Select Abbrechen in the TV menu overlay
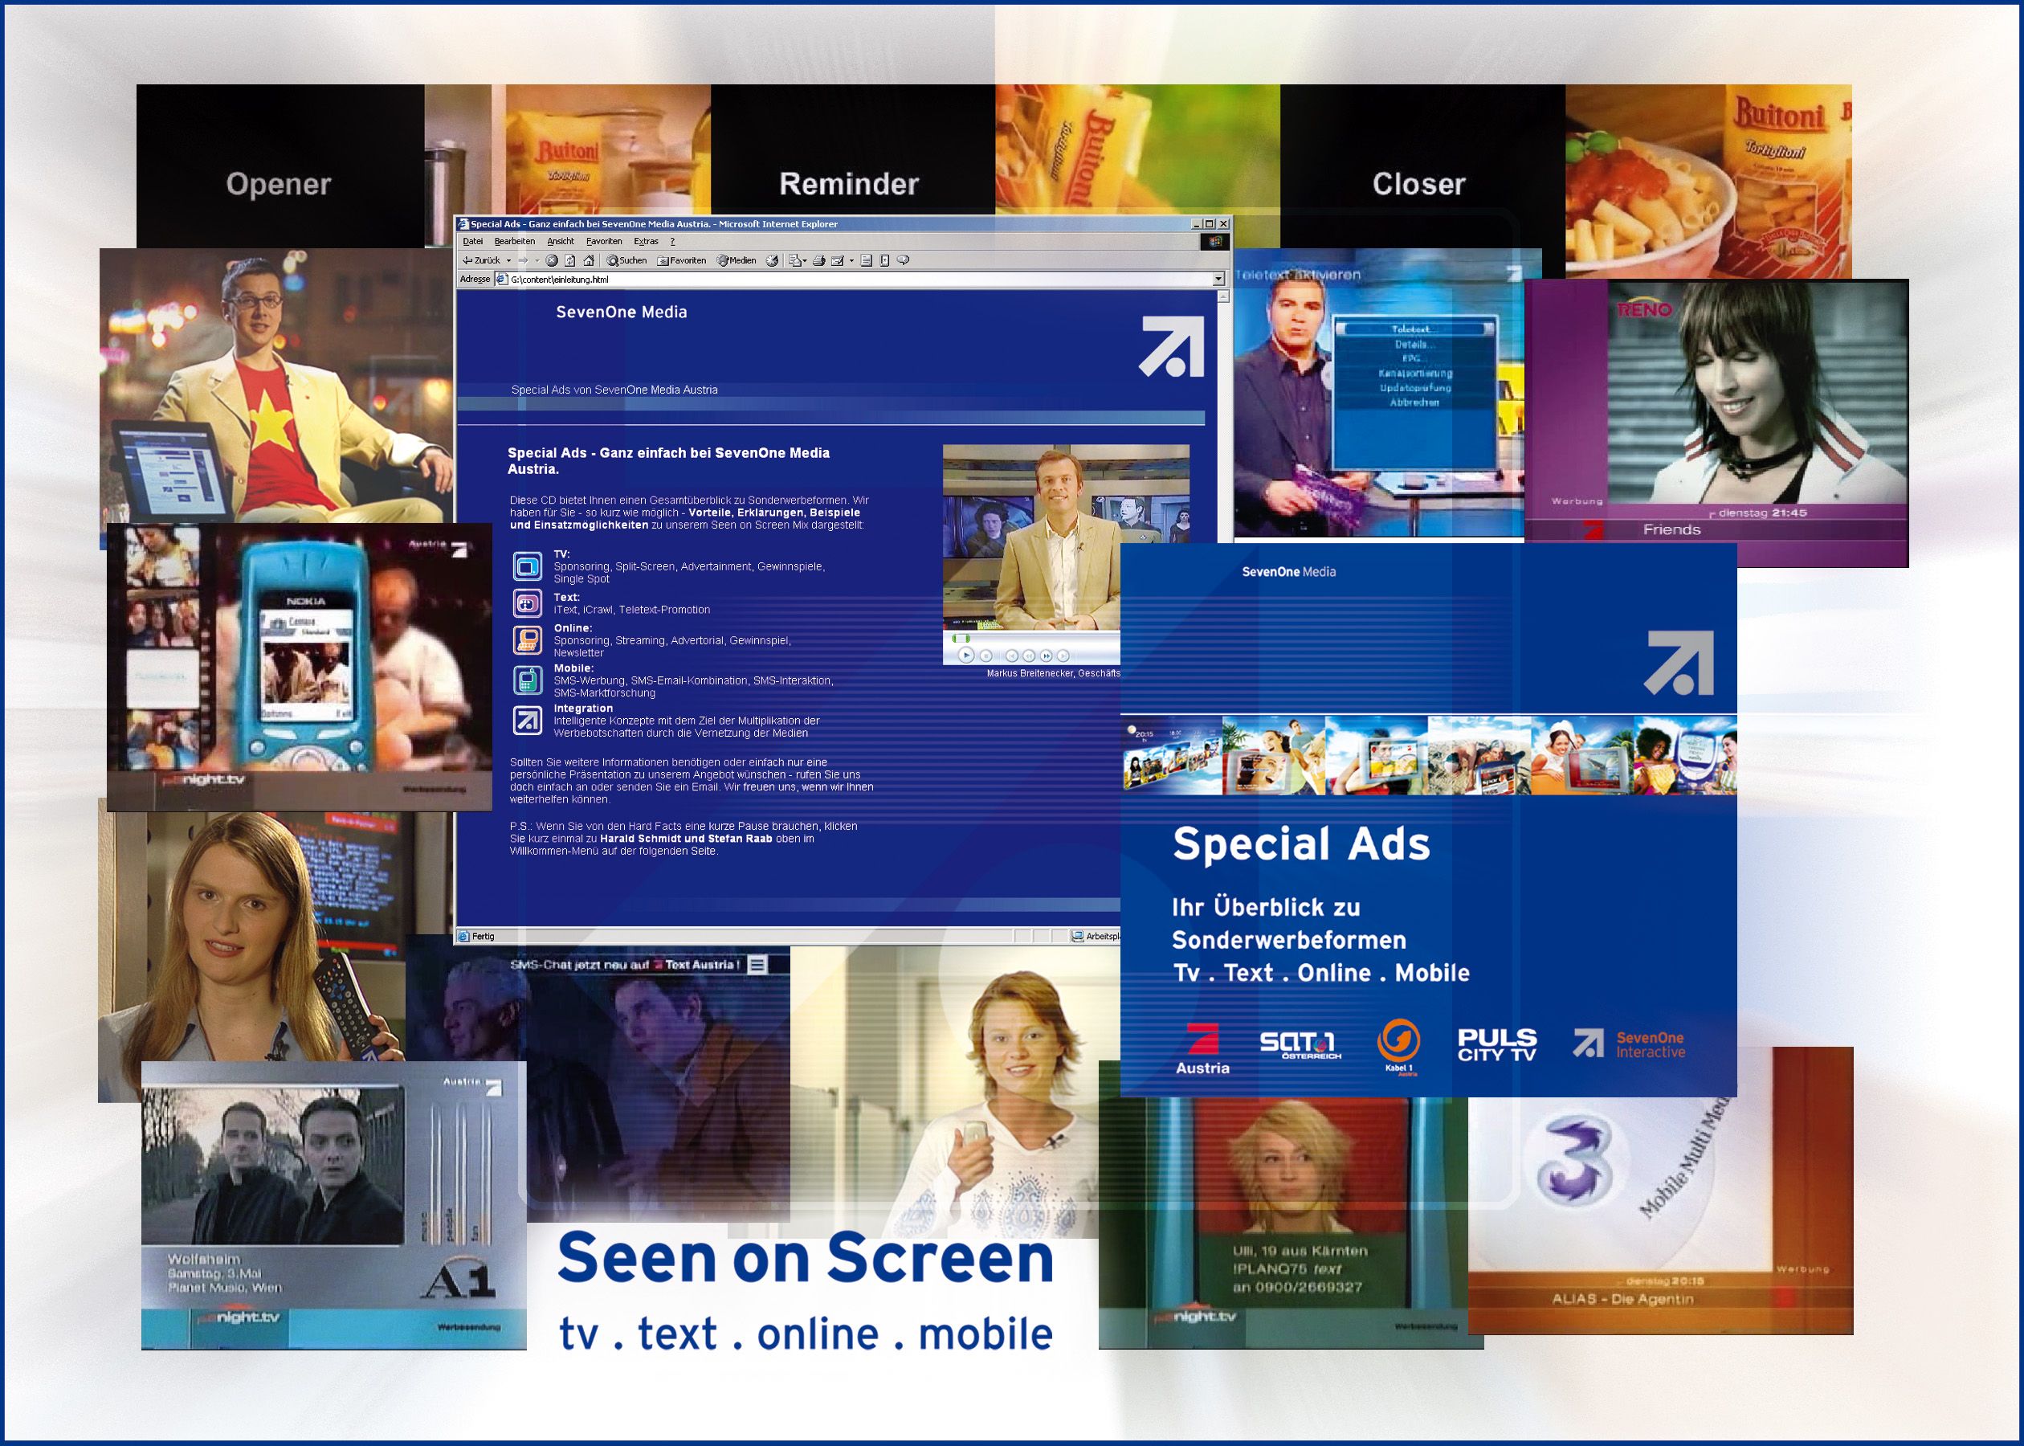Screen dimensions: 2024x1446 1414,402
